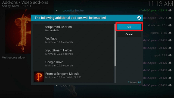The image size is (174, 98).
Task: Click Sort by: Name label
Action: [x=11, y=6]
